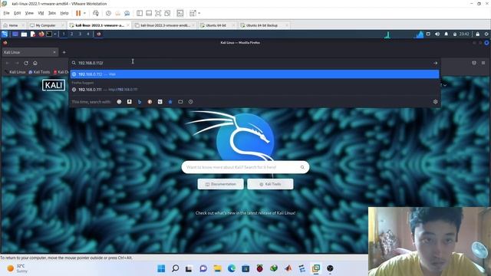Search history with the clock icon

coord(190,102)
